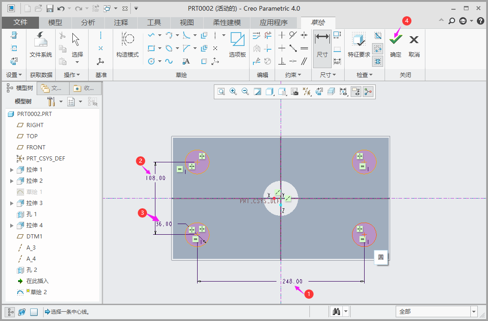
Task: Select the 孔 2 feature in tree
Action: point(32,270)
